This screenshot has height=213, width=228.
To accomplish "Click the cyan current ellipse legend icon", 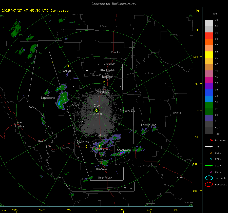I will (209, 178).
